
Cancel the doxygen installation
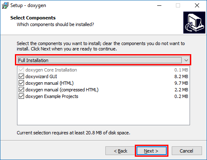[187, 151]
